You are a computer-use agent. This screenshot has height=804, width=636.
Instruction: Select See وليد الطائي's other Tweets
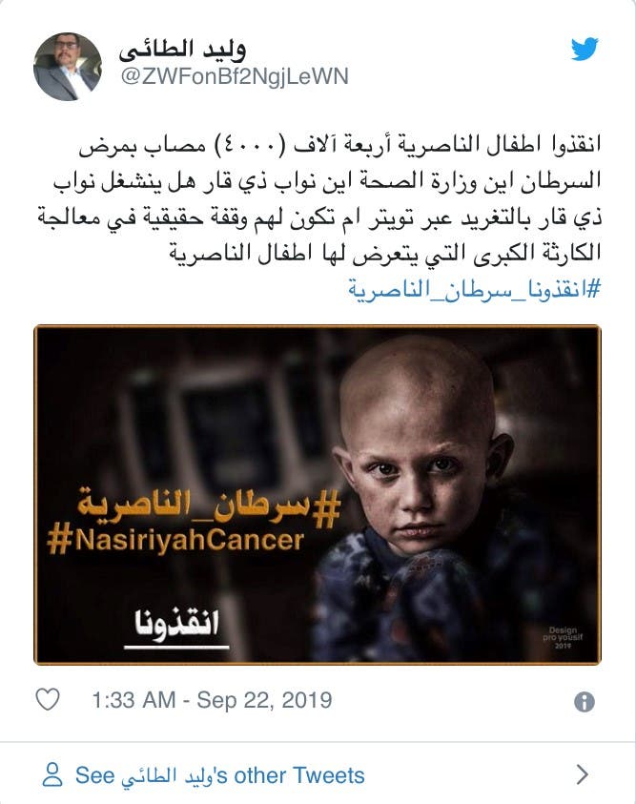[x=220, y=775]
